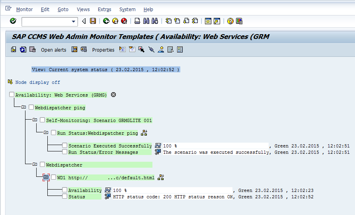355x215 pixels.
Task: Click the Properties button
Action: tap(103, 50)
